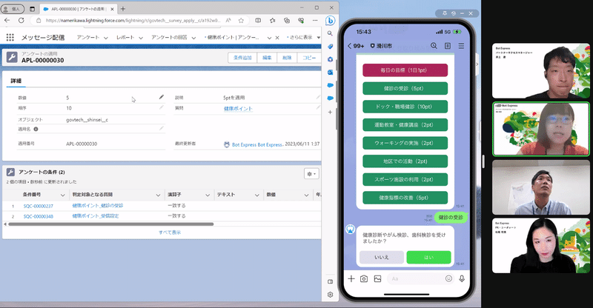Open the さらに表示 more menu

pos(303,37)
